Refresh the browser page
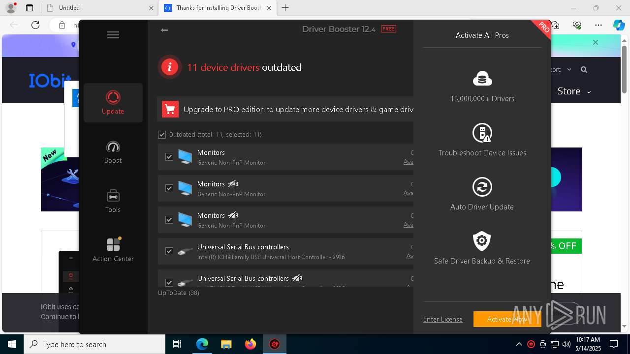 [x=35, y=25]
